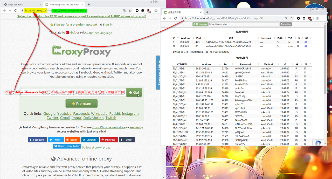Sort V account table by Port column

click(199, 38)
